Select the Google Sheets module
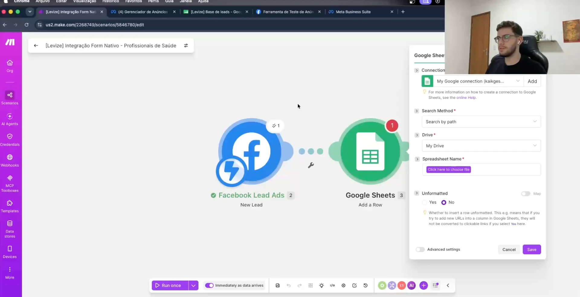Image resolution: width=580 pixels, height=297 pixels. click(x=370, y=151)
